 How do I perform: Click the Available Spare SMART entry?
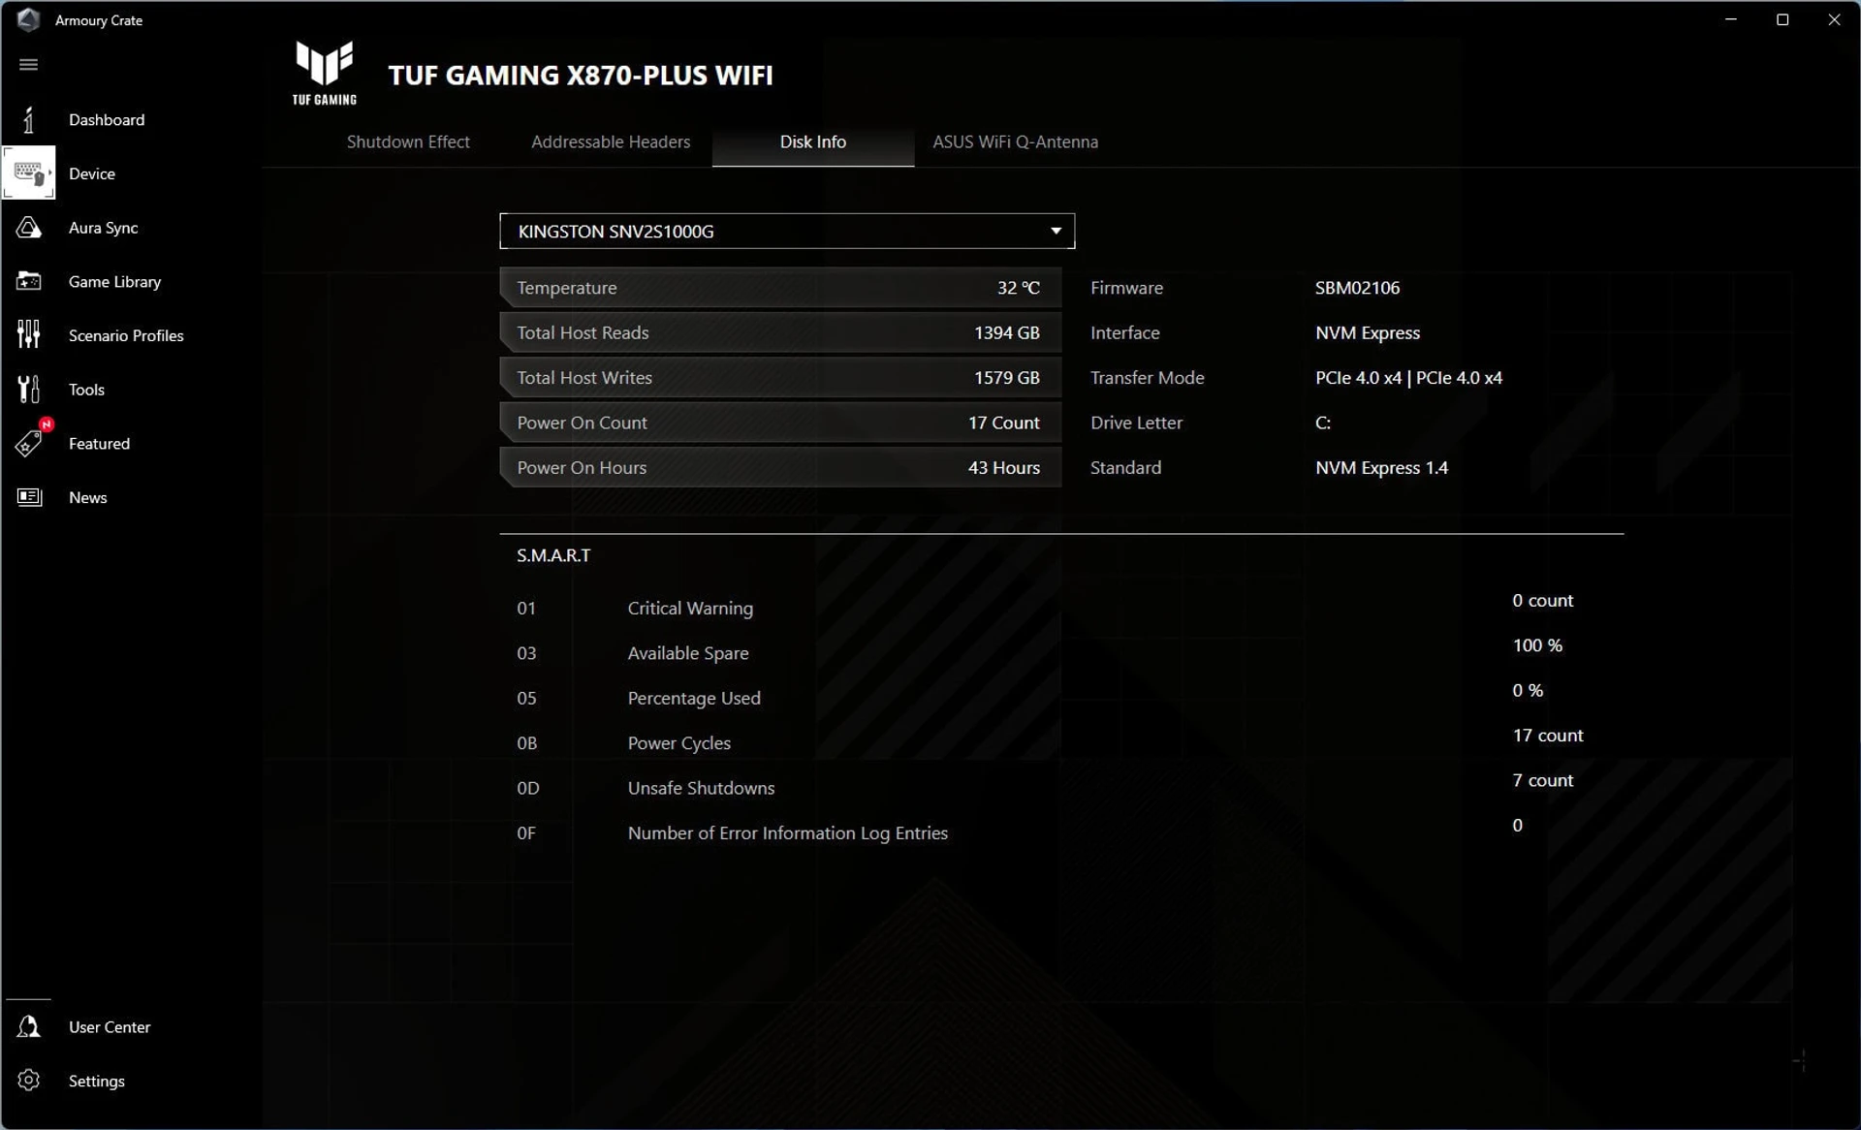[x=688, y=653]
